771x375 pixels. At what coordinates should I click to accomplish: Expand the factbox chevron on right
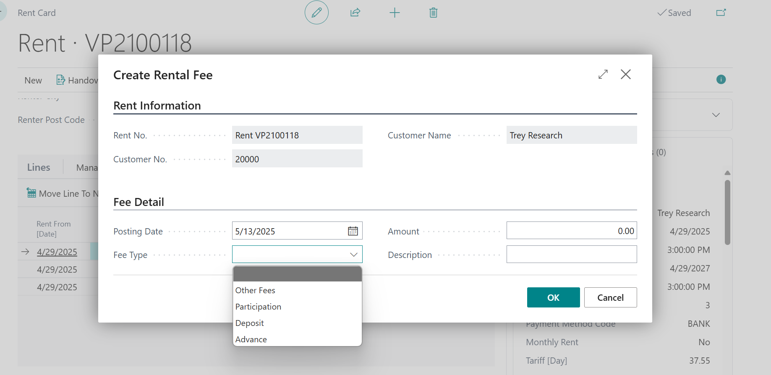coord(716,115)
